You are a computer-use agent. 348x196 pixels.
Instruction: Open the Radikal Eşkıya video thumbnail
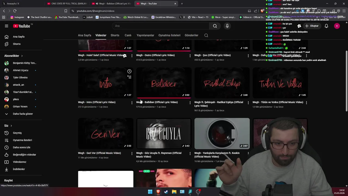[x=222, y=83]
